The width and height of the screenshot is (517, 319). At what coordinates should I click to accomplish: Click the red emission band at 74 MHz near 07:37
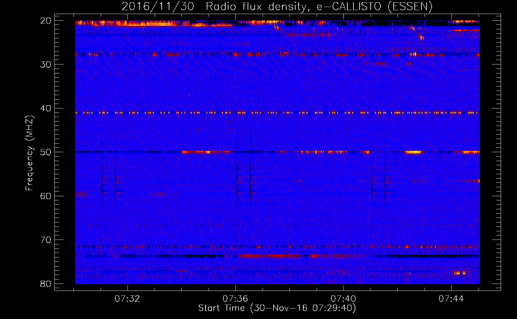[x=270, y=256]
